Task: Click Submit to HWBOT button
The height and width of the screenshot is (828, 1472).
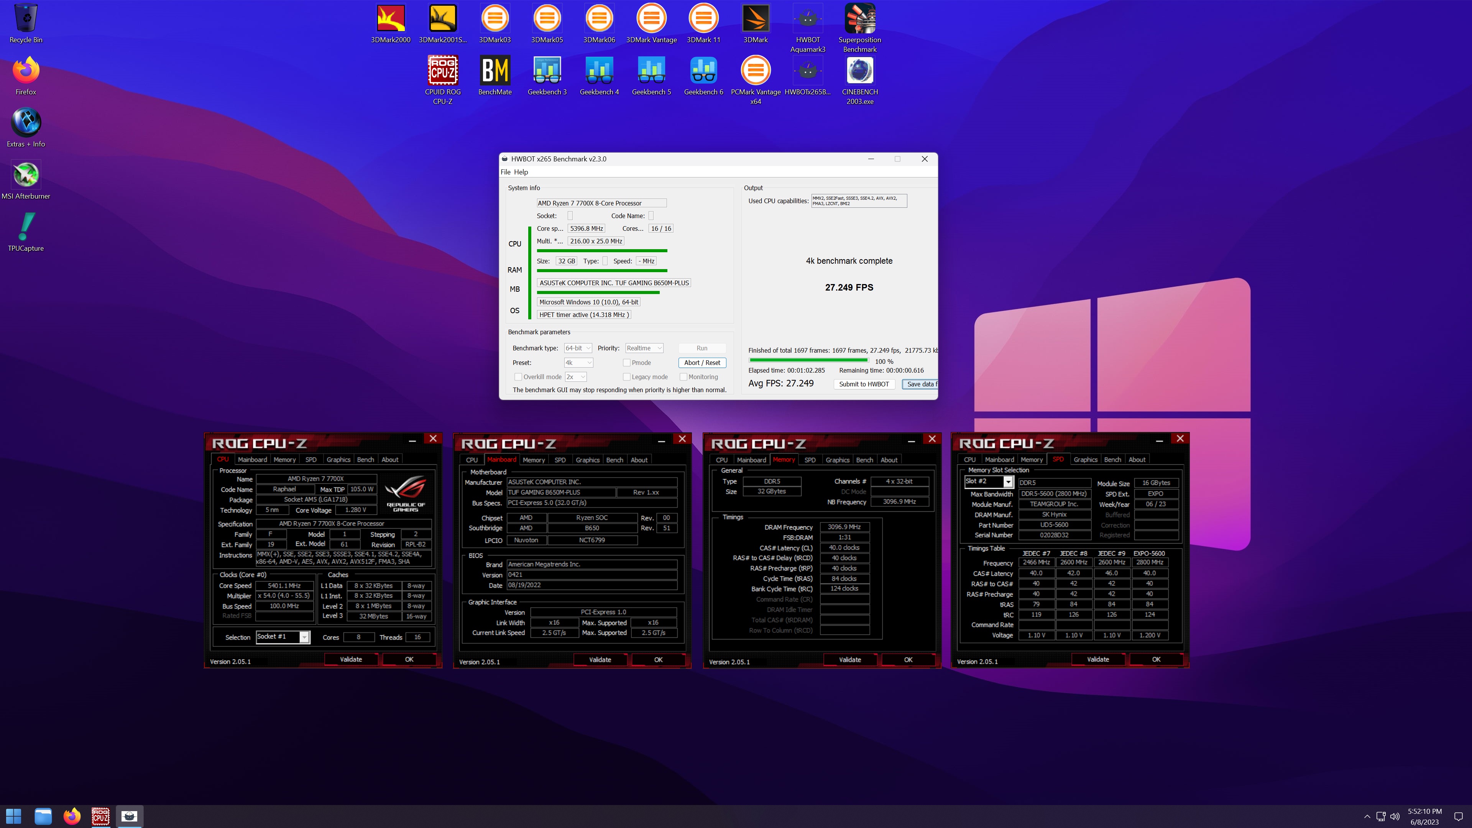Action: coord(863,384)
